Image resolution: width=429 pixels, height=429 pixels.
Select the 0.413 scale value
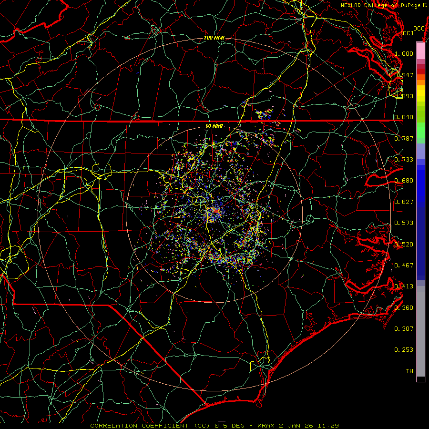click(x=404, y=286)
